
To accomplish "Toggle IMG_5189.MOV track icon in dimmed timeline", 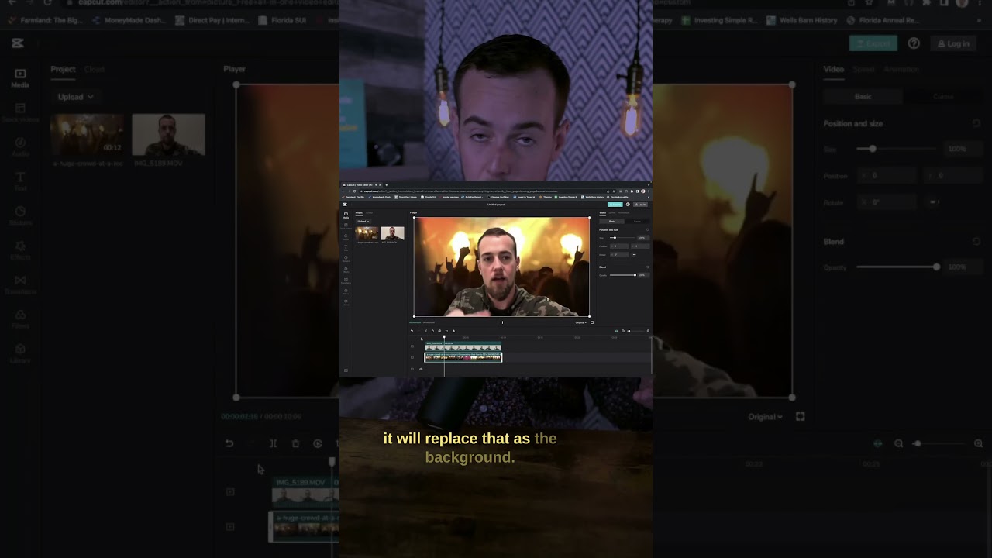I will 230,492.
